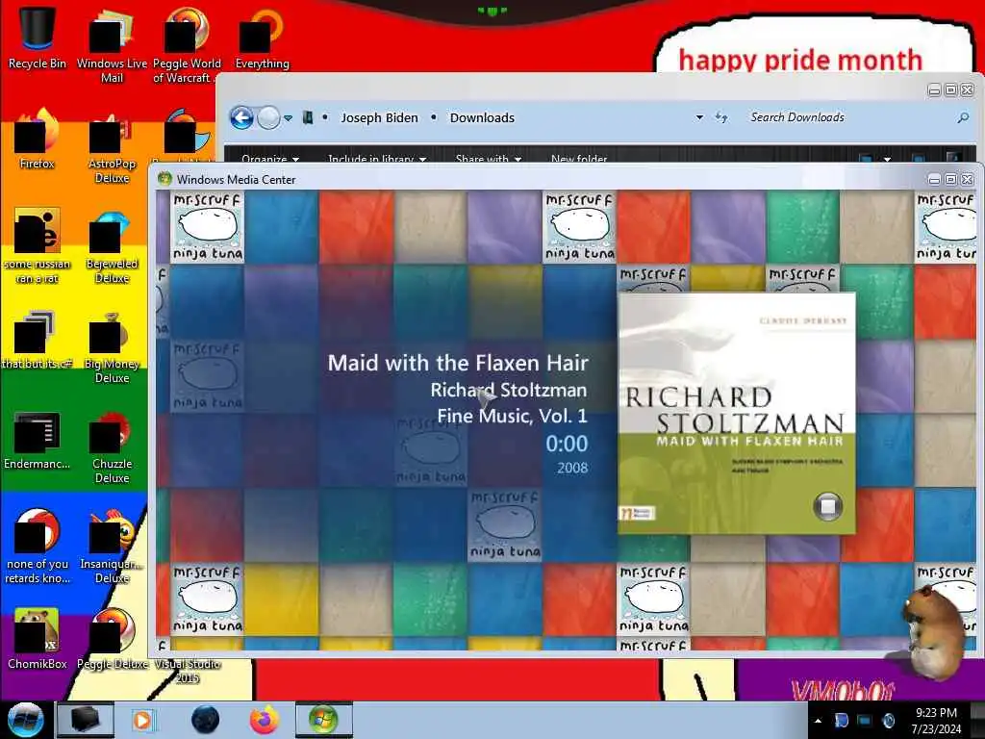Open Firefox from the desktop

pos(38,140)
